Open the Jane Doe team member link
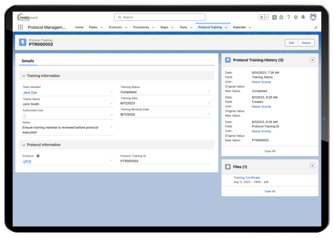Screen dimensions: 334x238 pos(30,93)
